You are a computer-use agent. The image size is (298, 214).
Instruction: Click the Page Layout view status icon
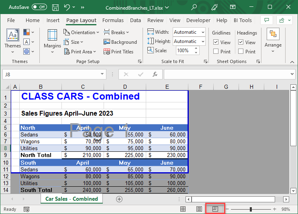[199, 209]
